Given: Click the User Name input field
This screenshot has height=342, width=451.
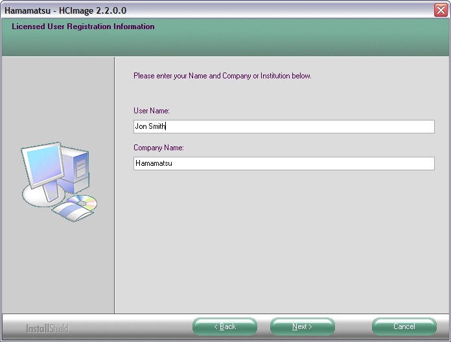Looking at the screenshot, I should (x=284, y=127).
